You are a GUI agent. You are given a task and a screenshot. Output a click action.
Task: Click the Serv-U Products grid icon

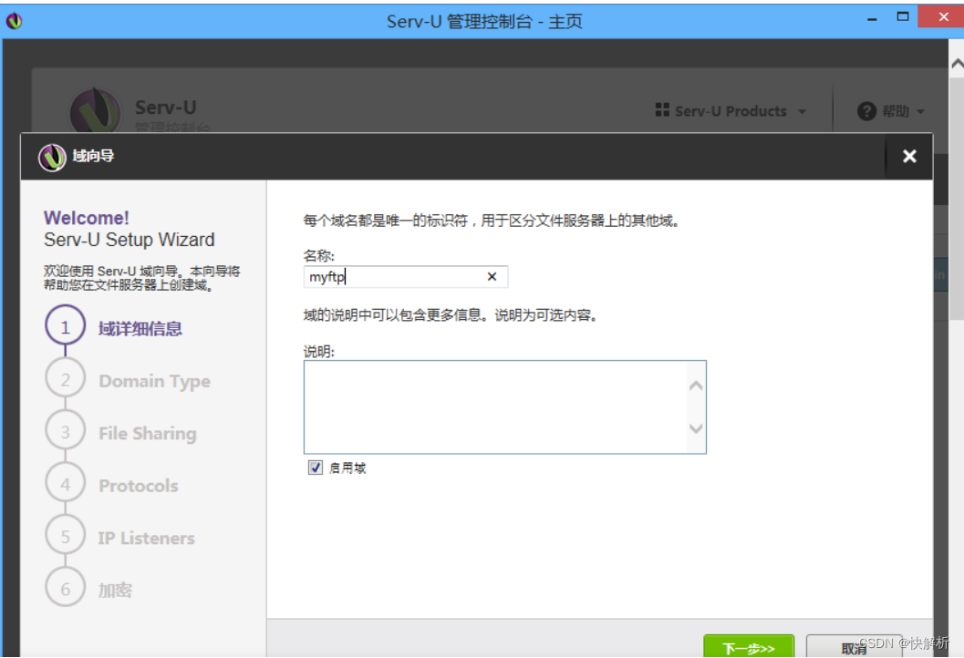(662, 110)
